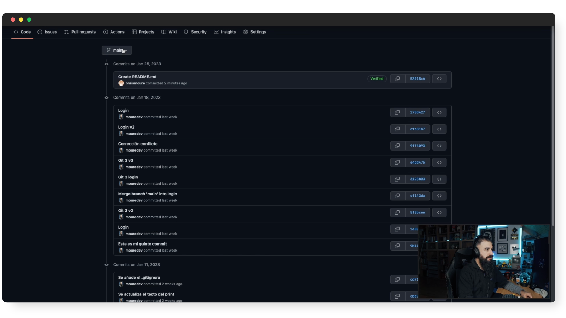Open the Git 3 login commit title
Screen dimensions: 566x318
(x=128, y=177)
